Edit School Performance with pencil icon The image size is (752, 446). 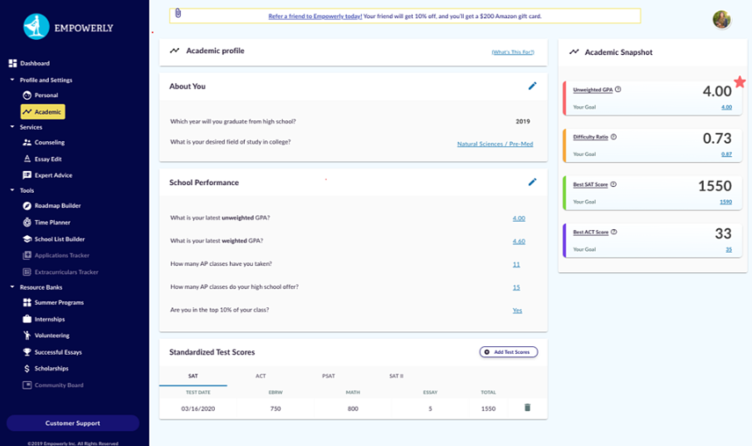pyautogui.click(x=533, y=182)
